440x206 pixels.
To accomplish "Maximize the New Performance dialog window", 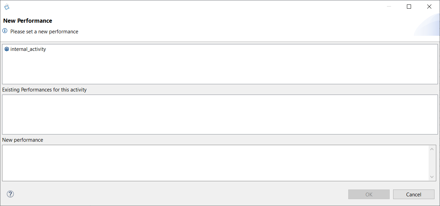I will coord(409,7).
